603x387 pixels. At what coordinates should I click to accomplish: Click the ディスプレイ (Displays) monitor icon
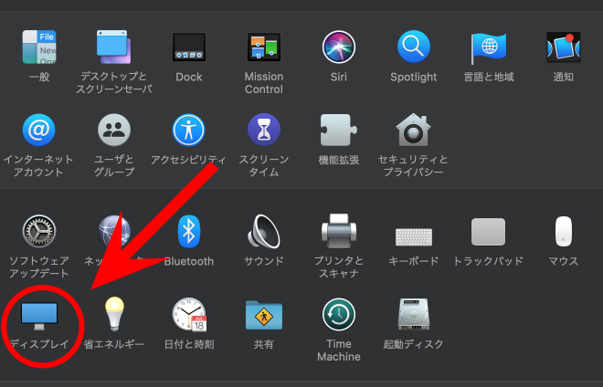[x=38, y=315]
